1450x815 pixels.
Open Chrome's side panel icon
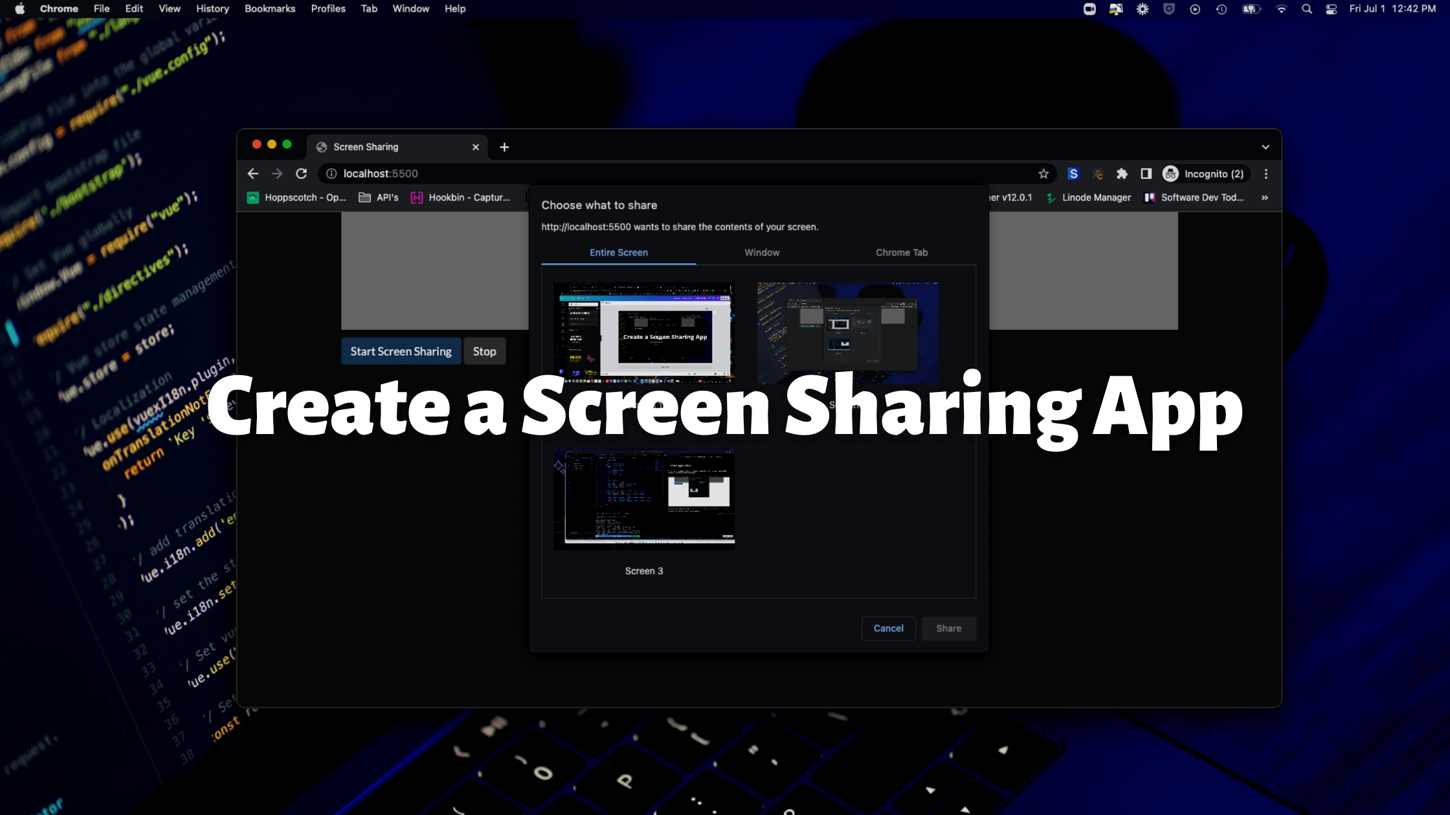coord(1146,173)
